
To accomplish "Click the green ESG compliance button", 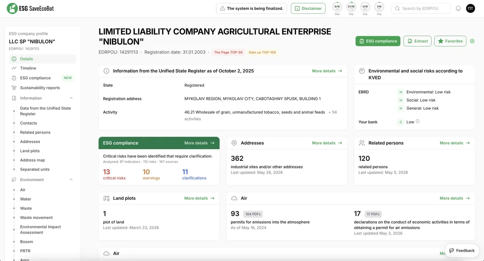I will click(x=378, y=41).
